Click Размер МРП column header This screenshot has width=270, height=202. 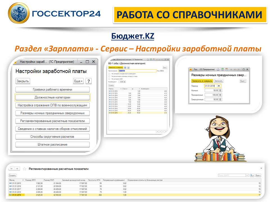point(34,180)
